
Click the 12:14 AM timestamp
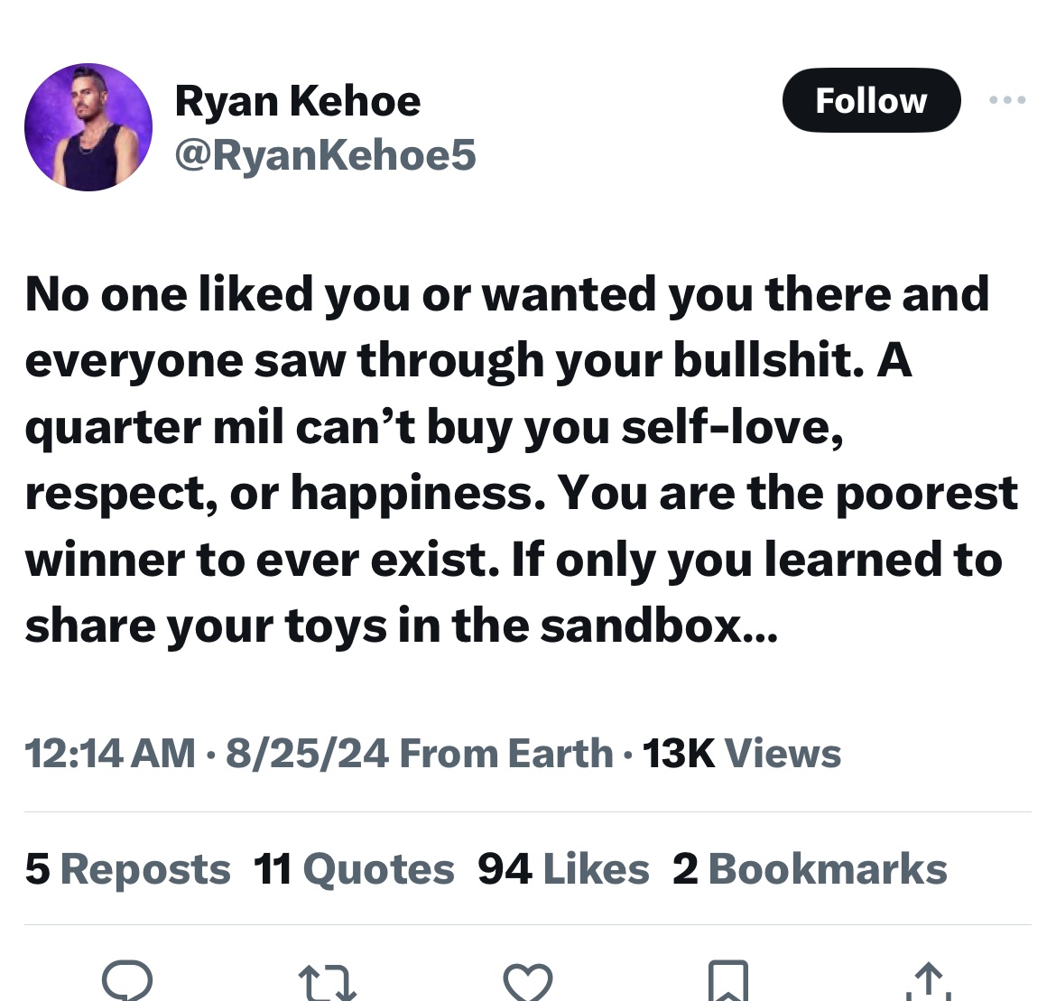[110, 753]
